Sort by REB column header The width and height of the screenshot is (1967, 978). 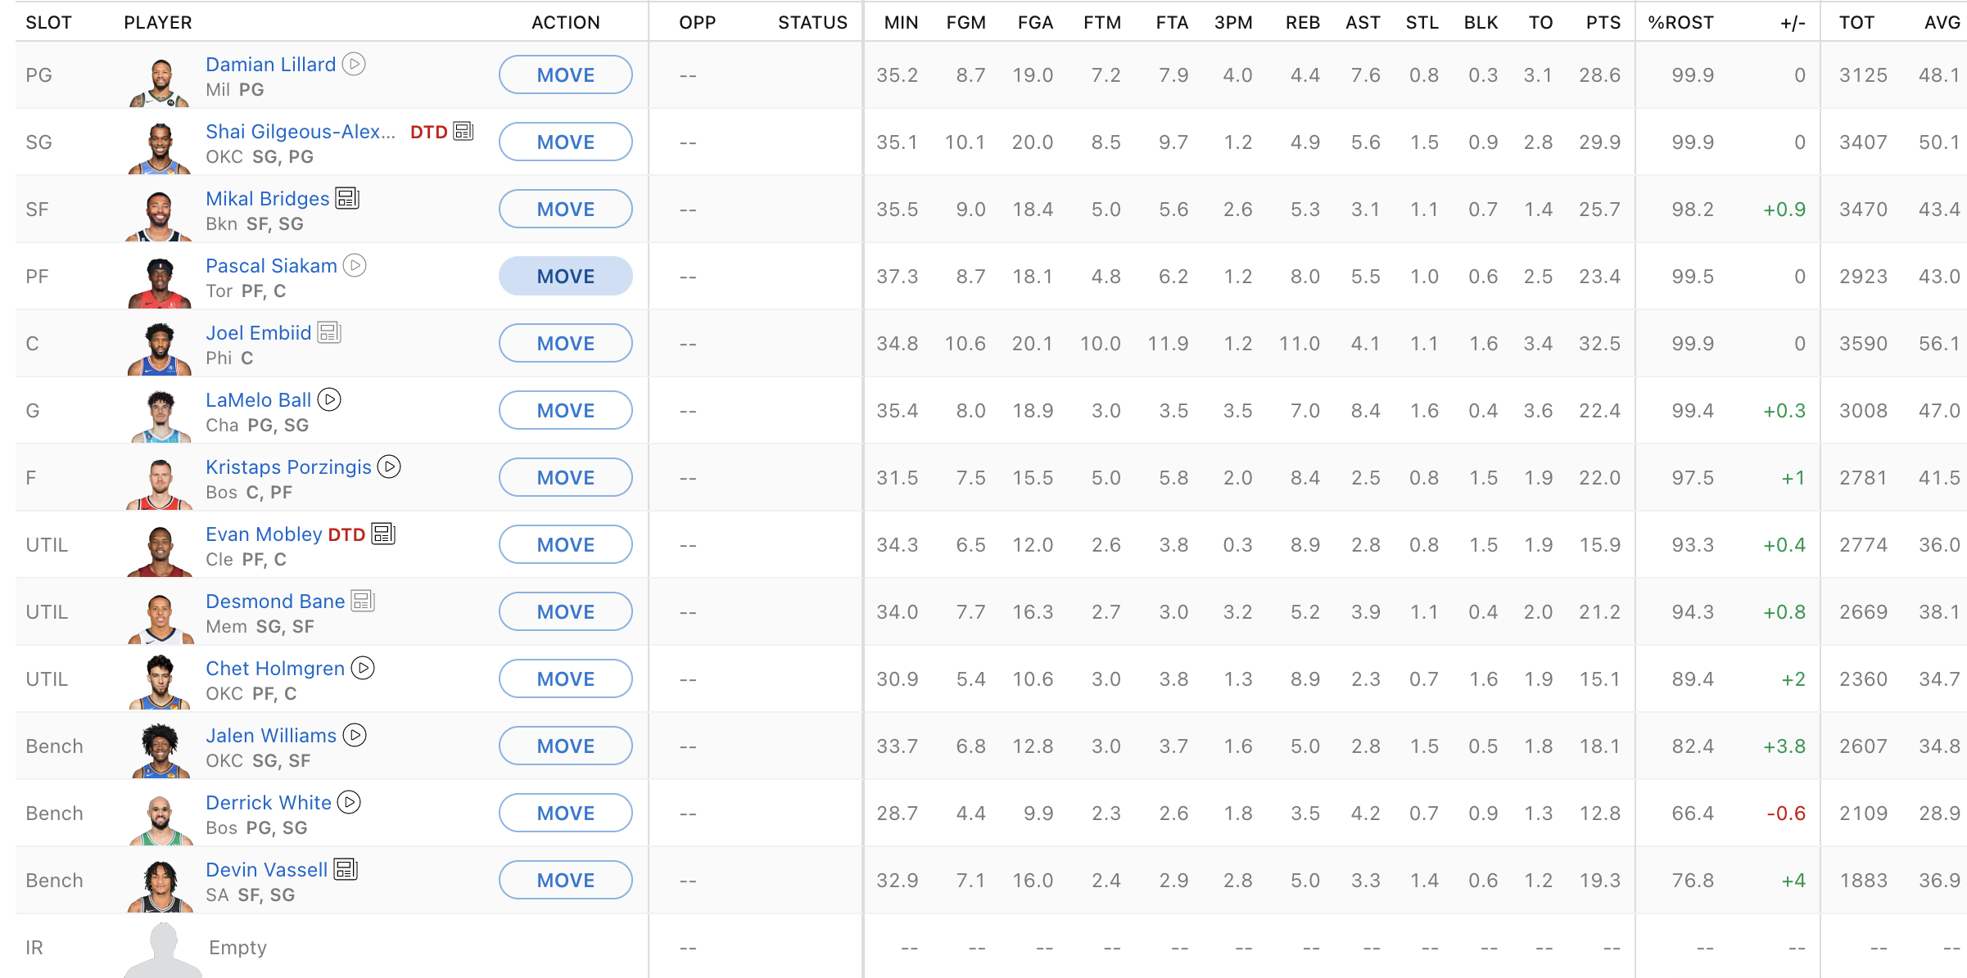pos(1302,22)
